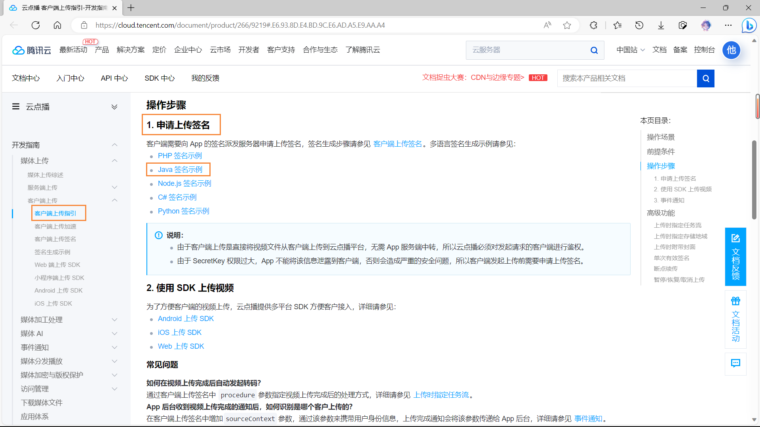
Task: Toggle the 云点播 sidebar hamburger menu
Action: (x=16, y=107)
